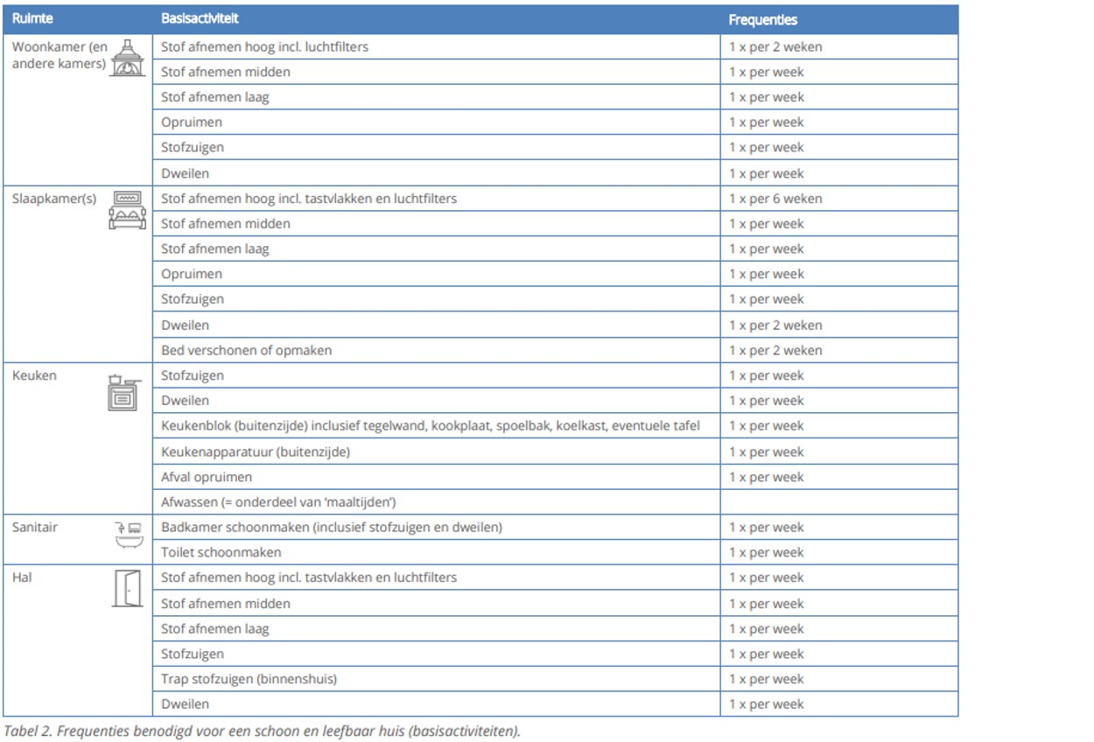Viewport: 1094px width, 742px height.
Task: Click the '1 x per 6 weken' frequency
Action: (775, 199)
